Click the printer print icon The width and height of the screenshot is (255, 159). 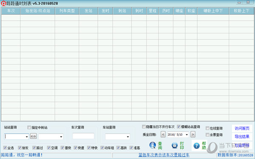click(x=175, y=145)
